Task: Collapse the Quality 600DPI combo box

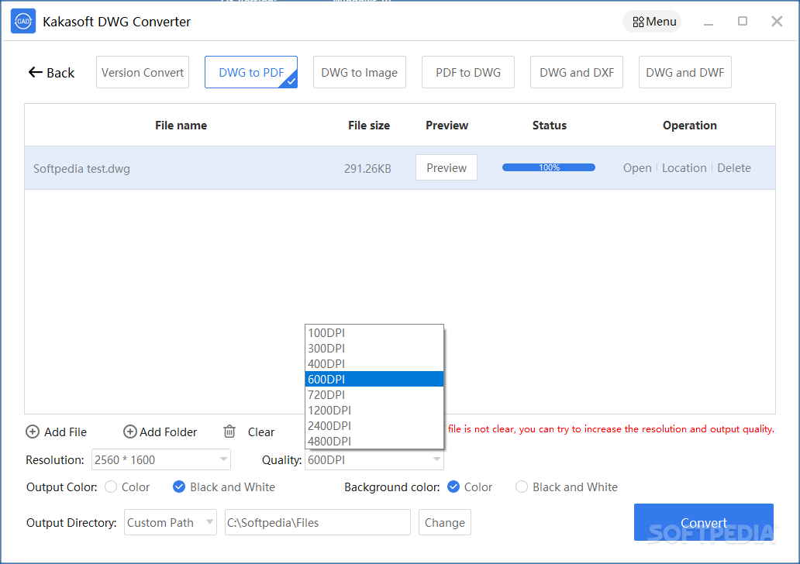Action: (374, 460)
